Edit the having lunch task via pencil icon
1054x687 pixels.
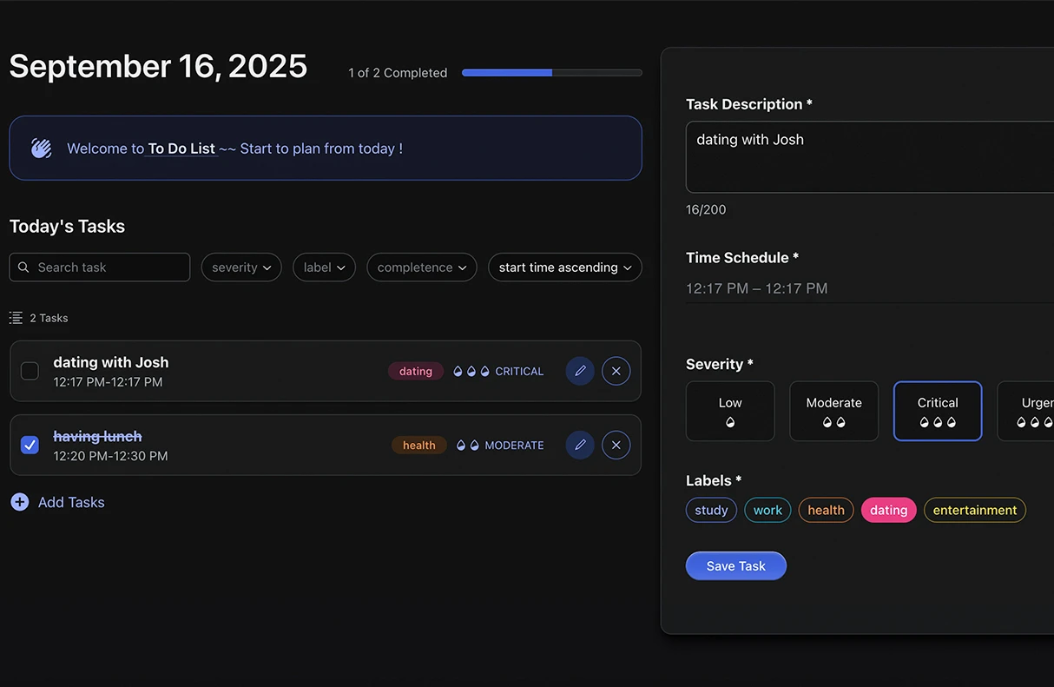click(580, 446)
